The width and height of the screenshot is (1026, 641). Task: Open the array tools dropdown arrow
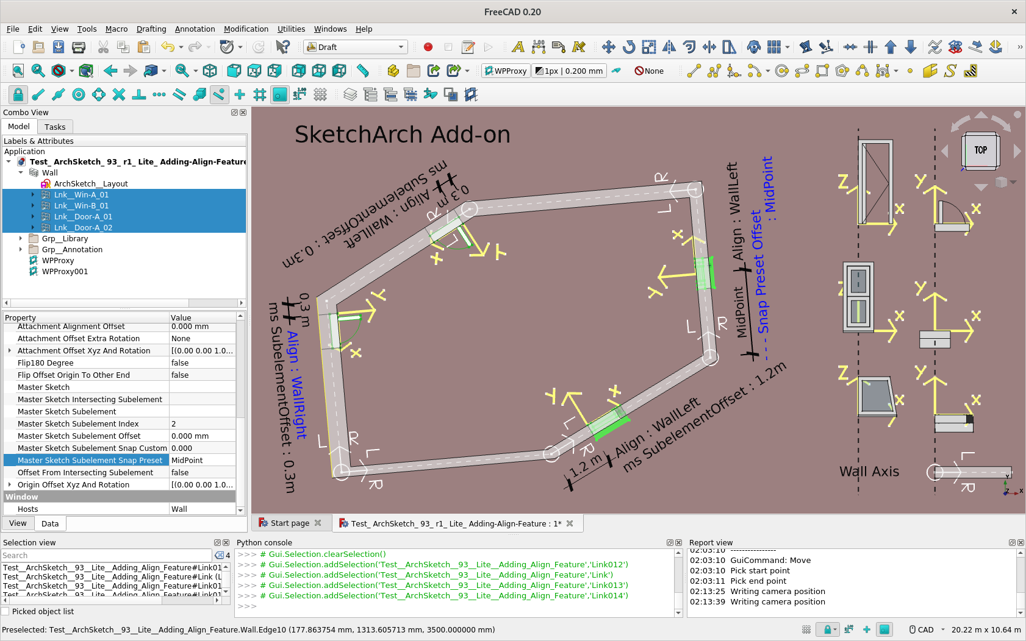(x=787, y=47)
